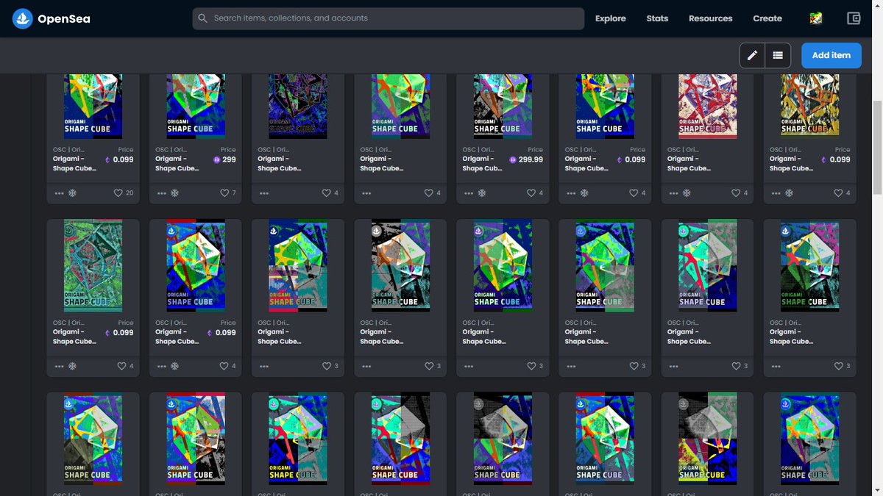The width and height of the screenshot is (883, 496).
Task: Click the 0.099 price on the 20-likes card
Action: click(x=124, y=159)
